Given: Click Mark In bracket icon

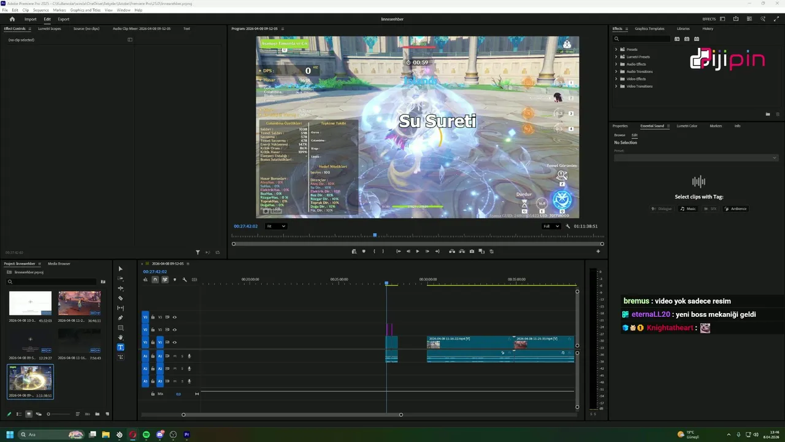Looking at the screenshot, I should click(x=373, y=251).
